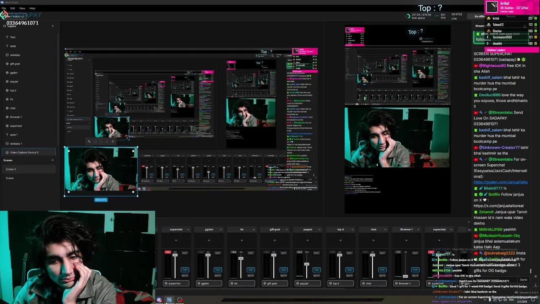Toggle CUE on the superchat channel

coord(185,270)
